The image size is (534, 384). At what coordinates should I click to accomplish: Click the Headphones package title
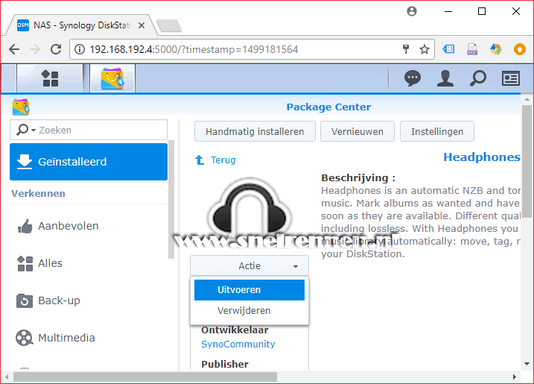click(x=482, y=157)
